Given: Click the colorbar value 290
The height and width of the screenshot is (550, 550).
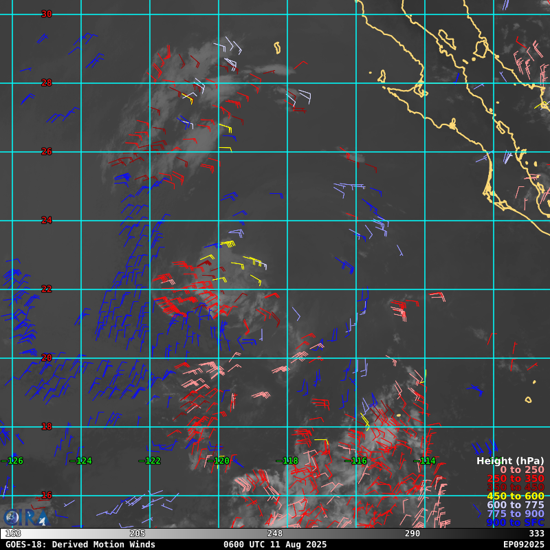Looking at the screenshot, I should (412, 533).
